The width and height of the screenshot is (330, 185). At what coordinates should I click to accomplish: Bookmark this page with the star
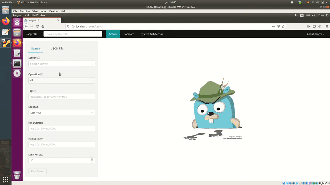point(283,26)
